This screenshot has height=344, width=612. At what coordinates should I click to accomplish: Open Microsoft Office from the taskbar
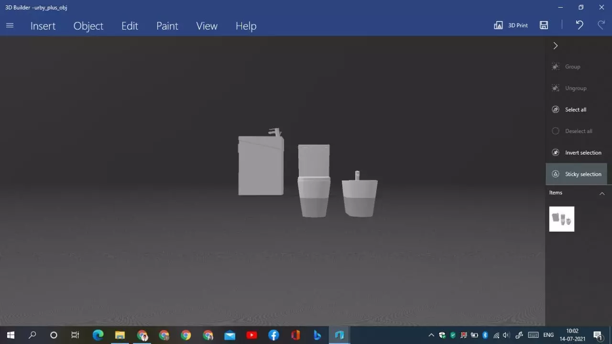click(295, 335)
